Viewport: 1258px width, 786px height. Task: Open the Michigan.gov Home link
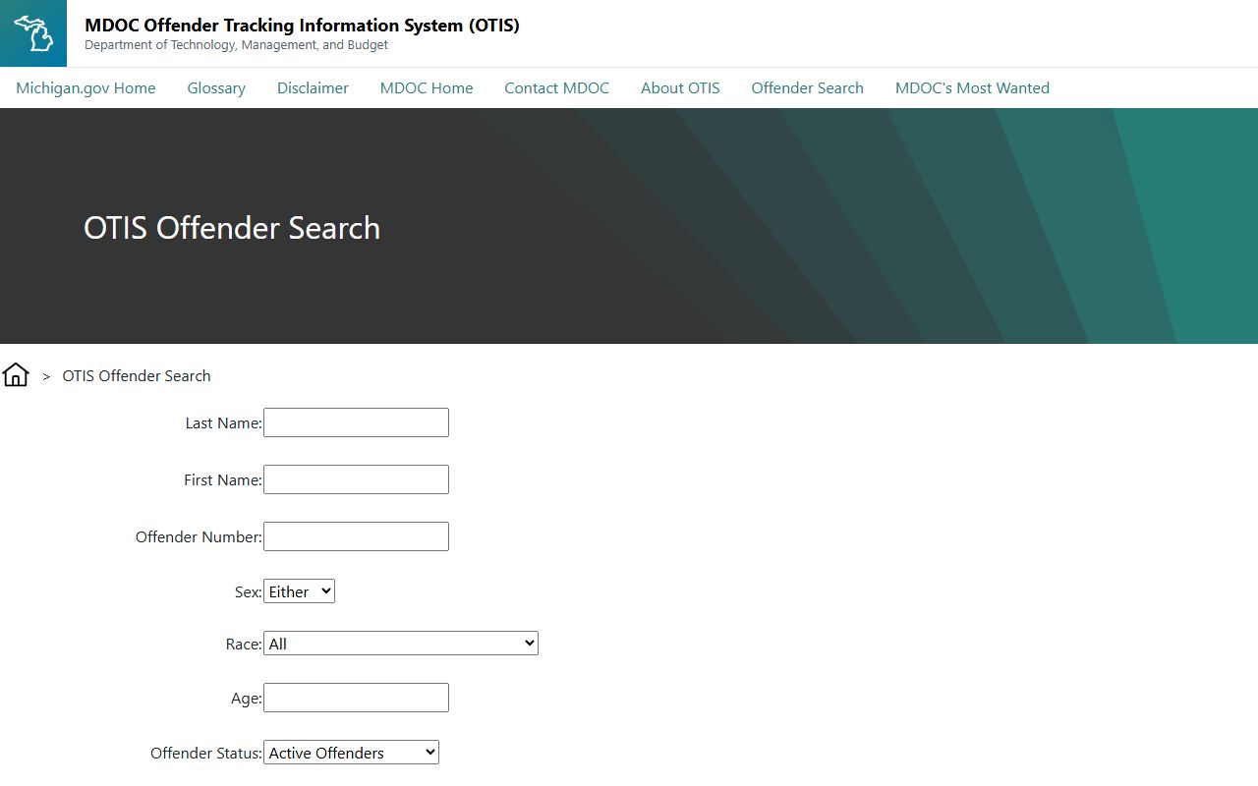(86, 87)
